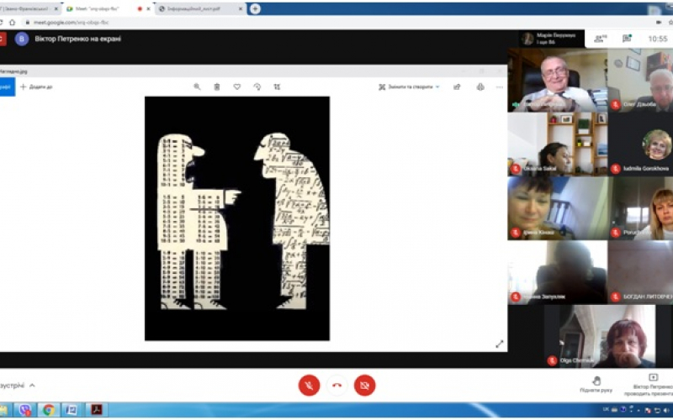Click the fullscreen expand arrow in photo viewer
673x420 pixels.
pyautogui.click(x=500, y=344)
